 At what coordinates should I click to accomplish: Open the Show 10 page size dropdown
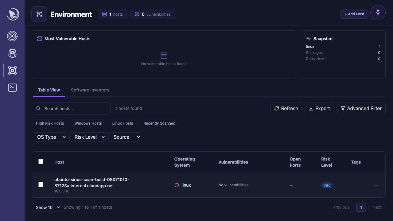tap(46, 207)
